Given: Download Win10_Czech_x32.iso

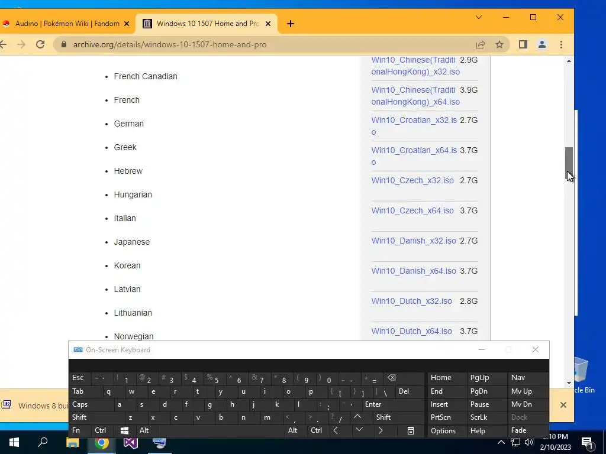Looking at the screenshot, I should click(x=412, y=180).
